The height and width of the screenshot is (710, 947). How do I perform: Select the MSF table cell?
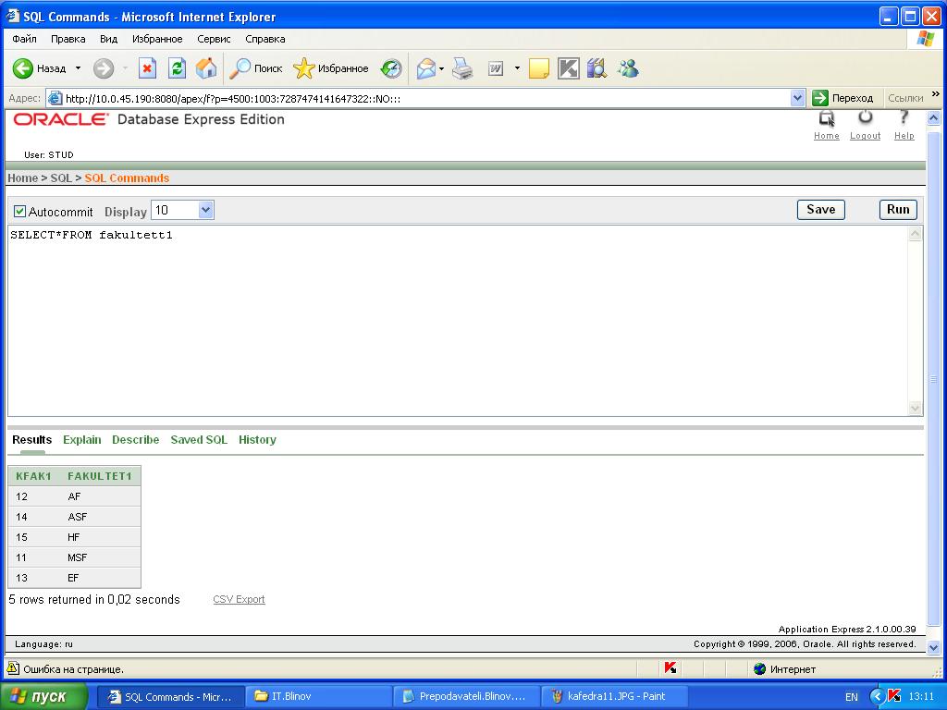click(78, 557)
